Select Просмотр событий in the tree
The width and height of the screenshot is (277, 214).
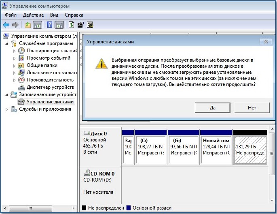[x=48, y=58]
